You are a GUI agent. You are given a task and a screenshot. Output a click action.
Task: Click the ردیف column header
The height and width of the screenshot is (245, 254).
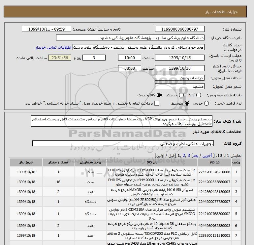236,162
